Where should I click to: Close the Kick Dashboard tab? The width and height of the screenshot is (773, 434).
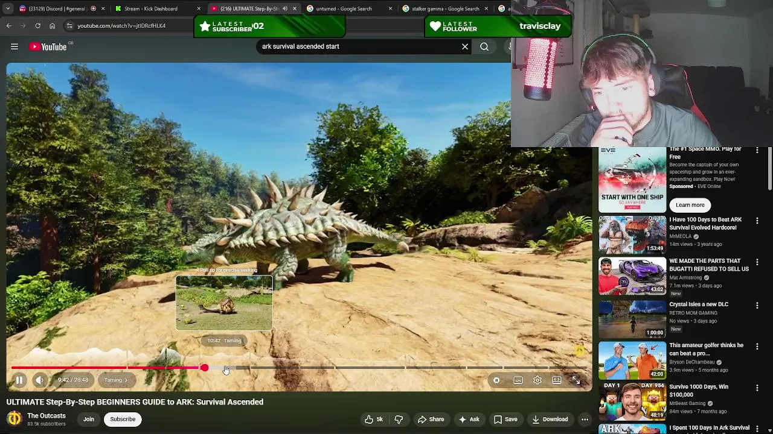pyautogui.click(x=199, y=8)
